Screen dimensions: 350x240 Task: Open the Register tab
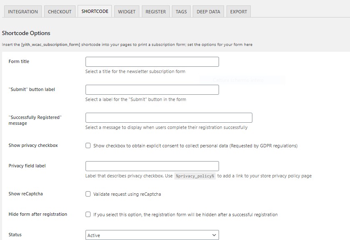pyautogui.click(x=156, y=12)
